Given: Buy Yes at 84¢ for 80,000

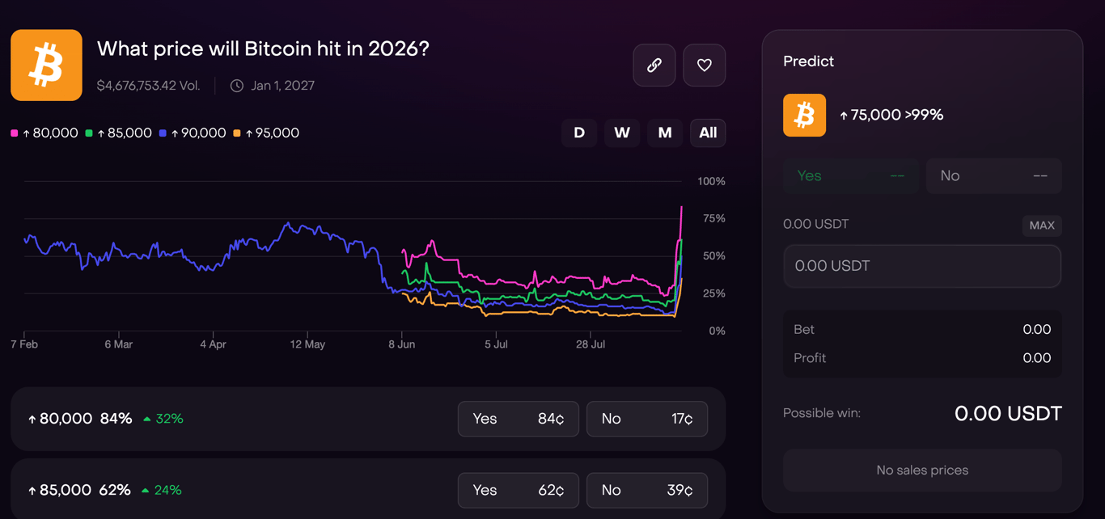Looking at the screenshot, I should 518,419.
